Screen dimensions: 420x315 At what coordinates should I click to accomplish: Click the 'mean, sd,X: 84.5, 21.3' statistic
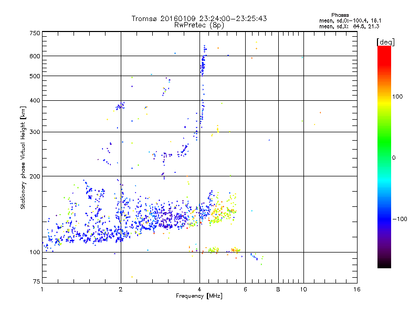click(x=349, y=26)
